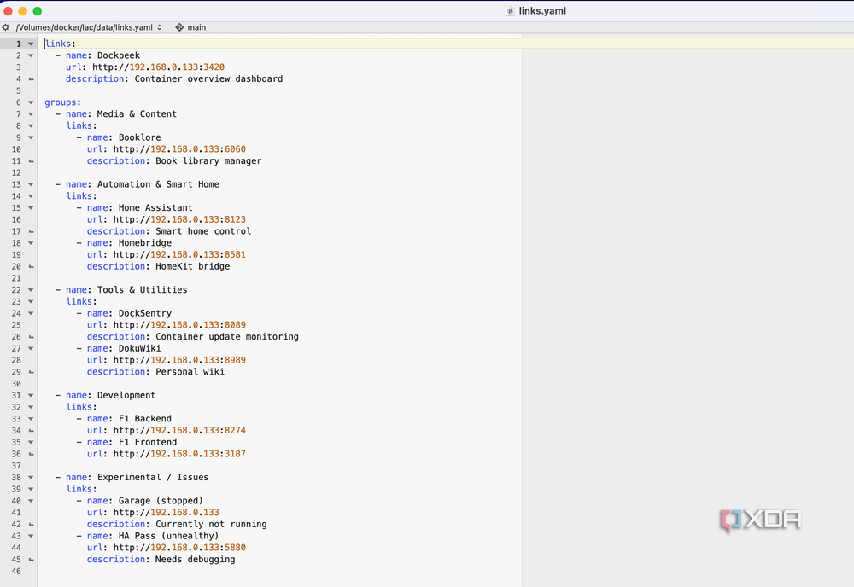Click the fold end marker on line 42
Viewport: 854px width, 587px height.
pyautogui.click(x=31, y=525)
